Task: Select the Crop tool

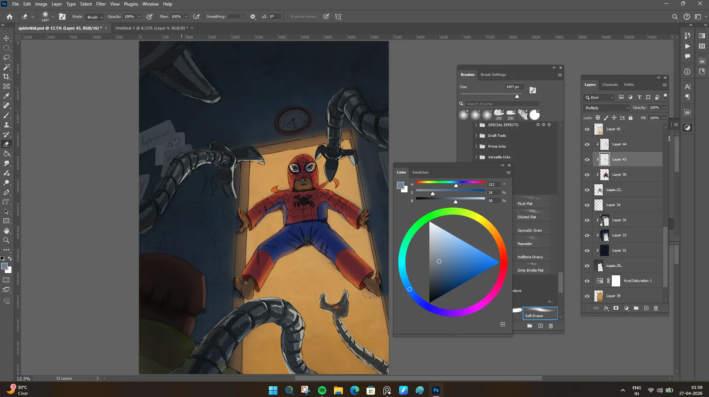Action: (x=6, y=77)
